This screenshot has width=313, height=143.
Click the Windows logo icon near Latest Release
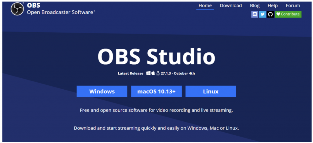pyautogui.click(x=148, y=73)
